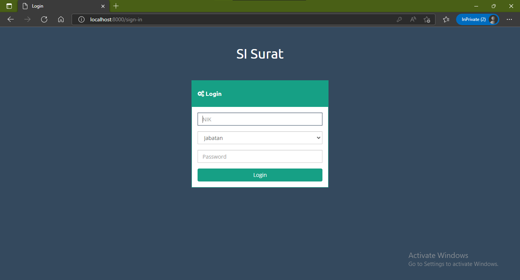Open the Jabatan dropdown

click(x=260, y=138)
